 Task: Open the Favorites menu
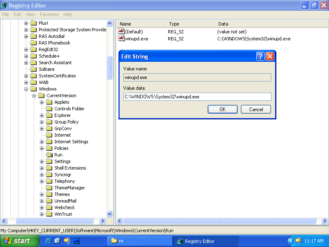[49, 14]
